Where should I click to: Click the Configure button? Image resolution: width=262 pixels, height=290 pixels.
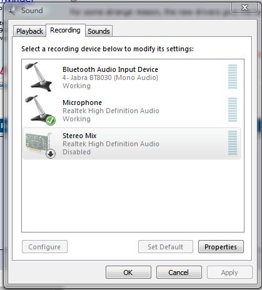pos(44,247)
